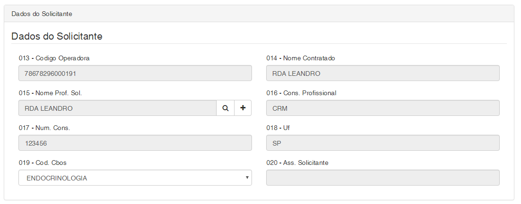Viewport: 521px width, 204px height.
Task: Click the Uf field showing SP
Action: click(x=383, y=143)
